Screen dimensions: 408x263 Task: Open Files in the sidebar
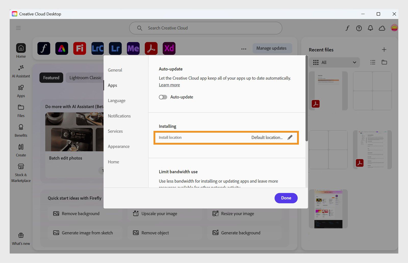click(21, 111)
